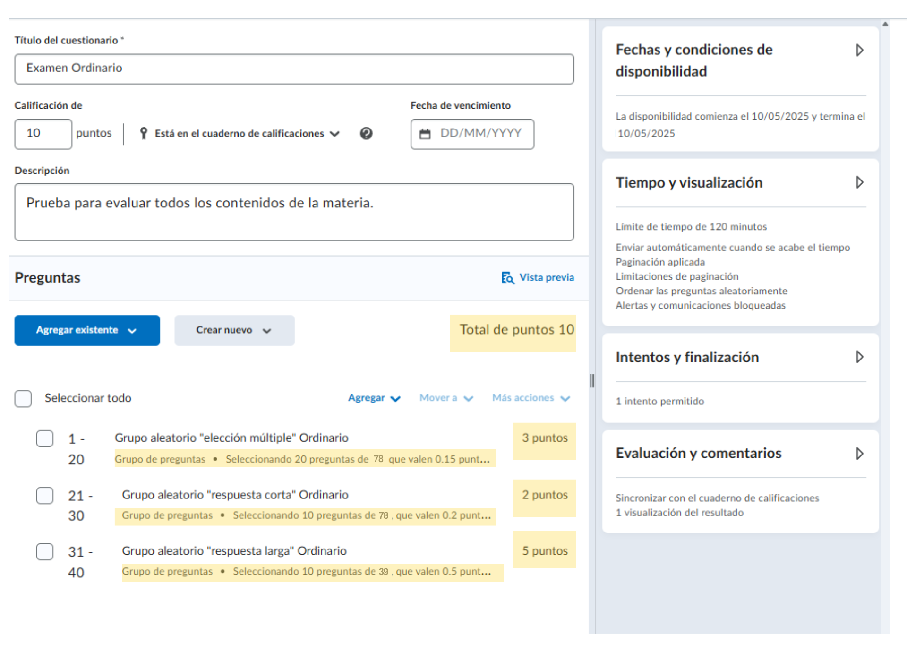The width and height of the screenshot is (907, 652).
Task: Click the help question mark icon
Action: pyautogui.click(x=366, y=134)
